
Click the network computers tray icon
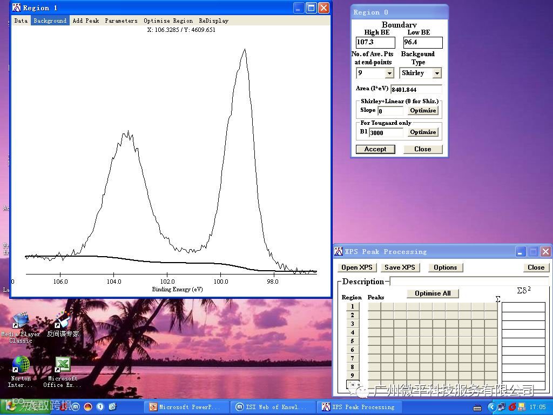tap(502, 407)
